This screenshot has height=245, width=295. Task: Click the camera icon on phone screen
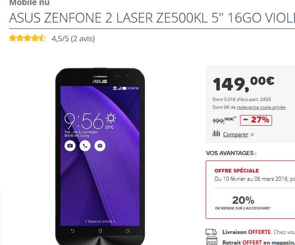(x=70, y=146)
